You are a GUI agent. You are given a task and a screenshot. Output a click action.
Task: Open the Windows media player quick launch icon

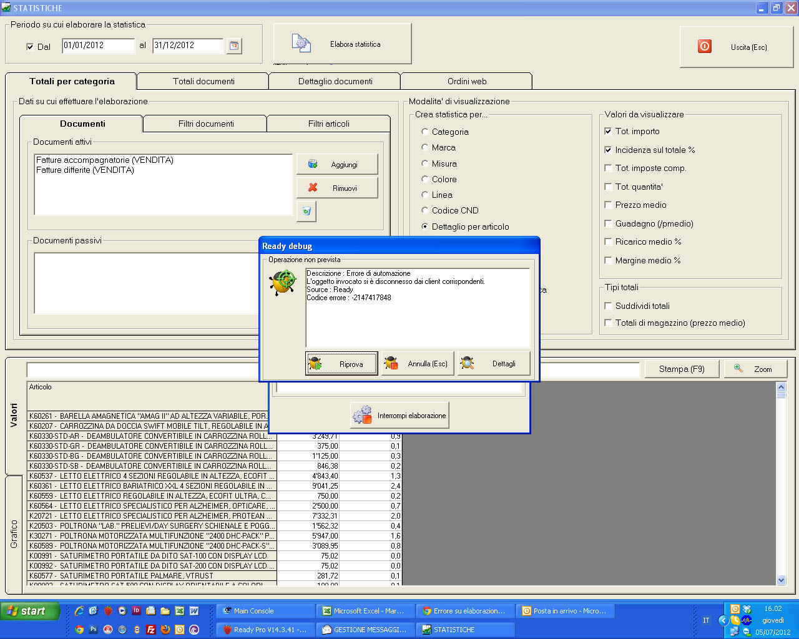[x=122, y=611]
